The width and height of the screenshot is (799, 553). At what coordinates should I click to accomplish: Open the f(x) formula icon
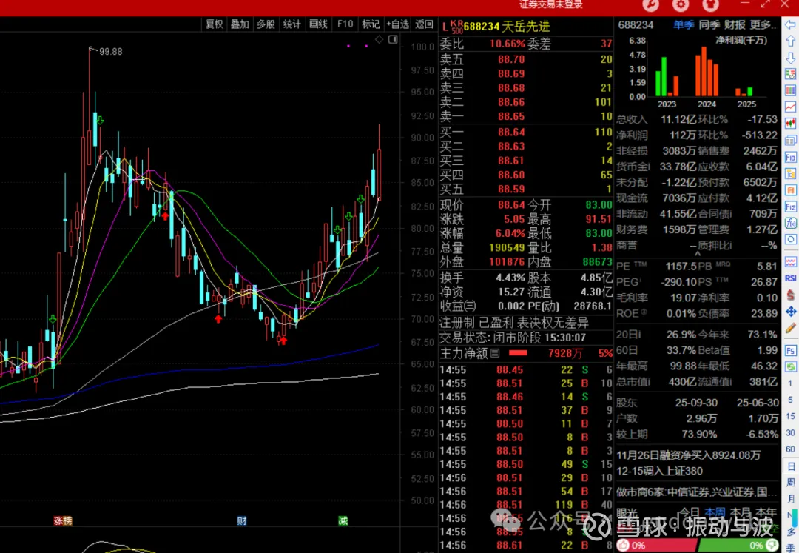791,223
